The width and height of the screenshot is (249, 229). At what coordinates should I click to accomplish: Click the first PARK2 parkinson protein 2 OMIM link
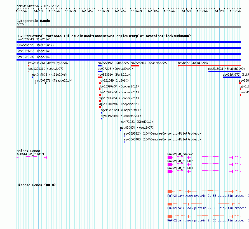coord(208,196)
